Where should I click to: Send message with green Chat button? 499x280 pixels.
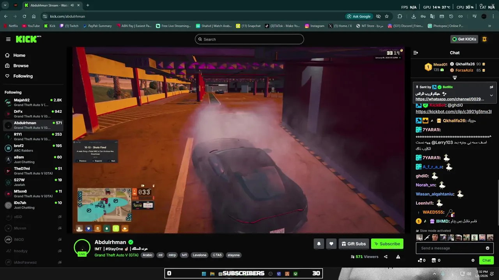pos(487,261)
